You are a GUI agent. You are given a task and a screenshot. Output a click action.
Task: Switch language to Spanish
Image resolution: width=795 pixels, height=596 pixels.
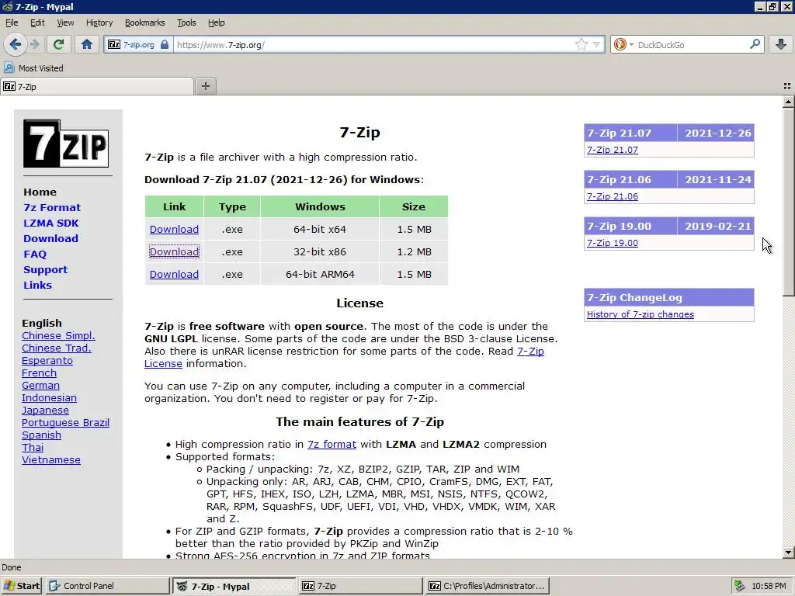41,435
